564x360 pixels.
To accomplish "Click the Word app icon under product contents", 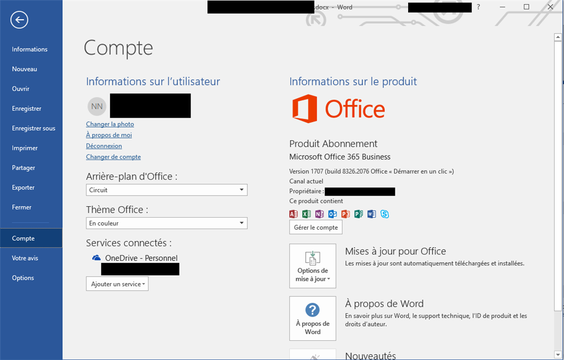I will 372,214.
